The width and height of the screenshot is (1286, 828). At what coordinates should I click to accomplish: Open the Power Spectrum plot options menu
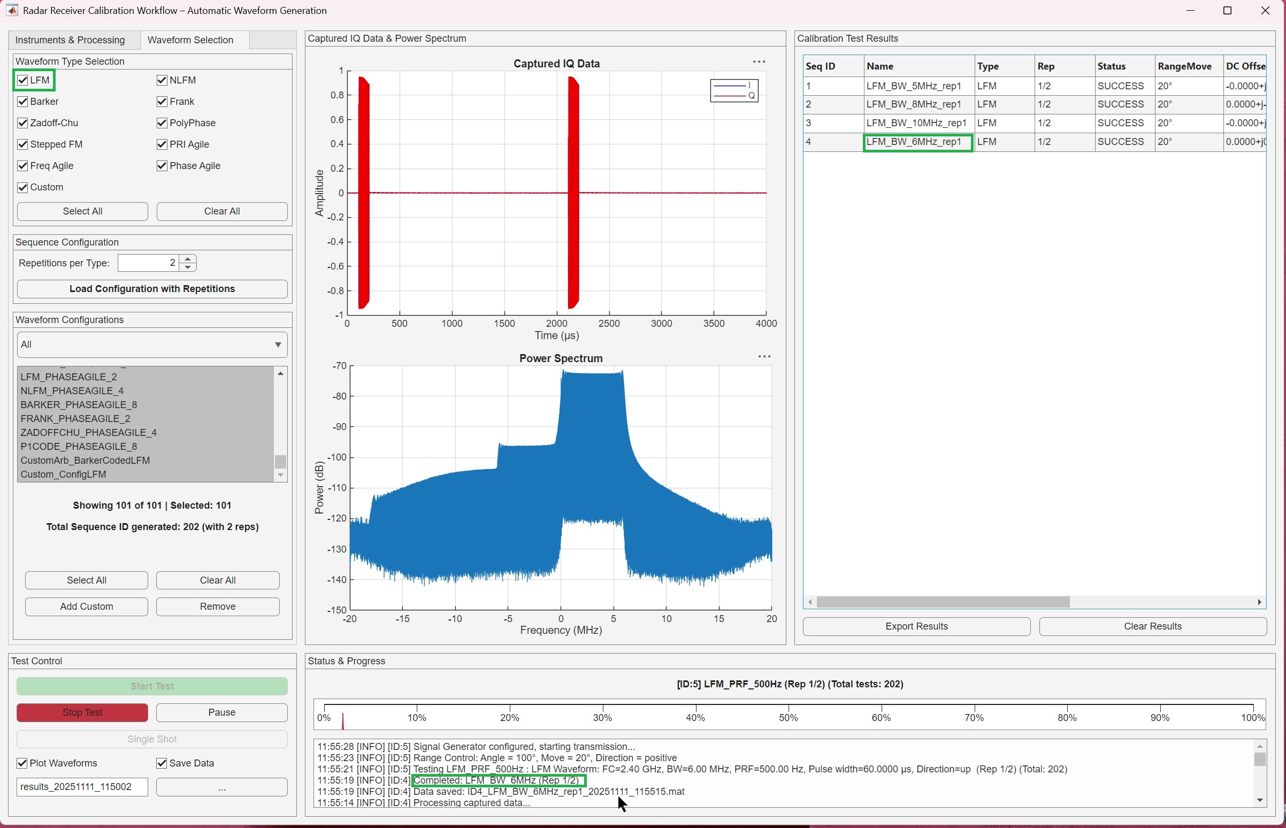click(764, 356)
